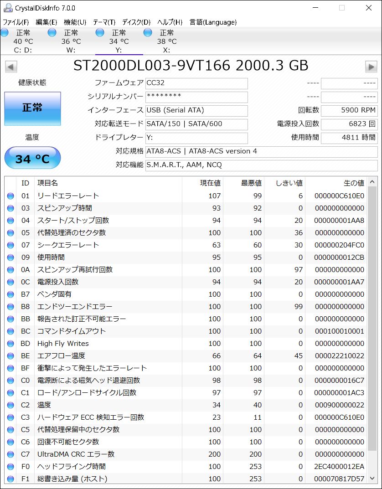The image size is (382, 489).
Task: Click the 34 °C temperature button
Action: click(x=32, y=159)
